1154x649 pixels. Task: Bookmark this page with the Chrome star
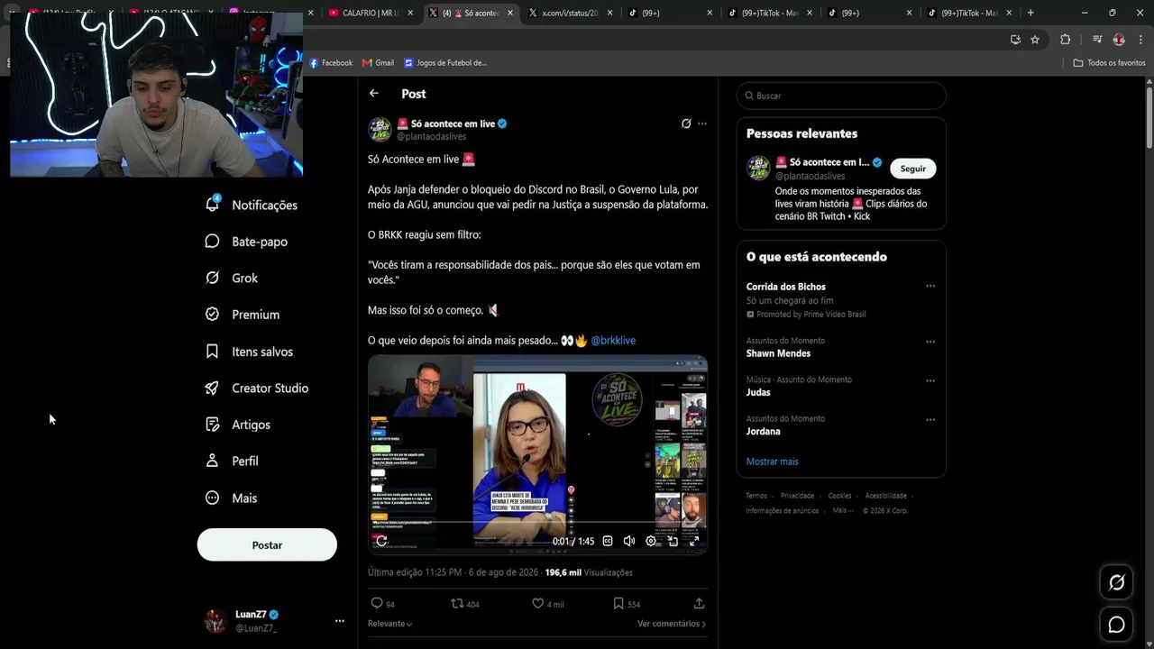coord(1035,40)
